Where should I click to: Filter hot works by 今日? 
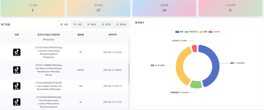[x=78, y=24]
